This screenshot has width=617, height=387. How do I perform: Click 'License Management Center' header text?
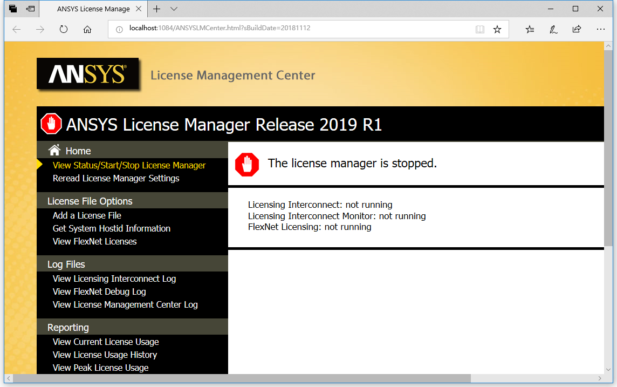point(232,75)
